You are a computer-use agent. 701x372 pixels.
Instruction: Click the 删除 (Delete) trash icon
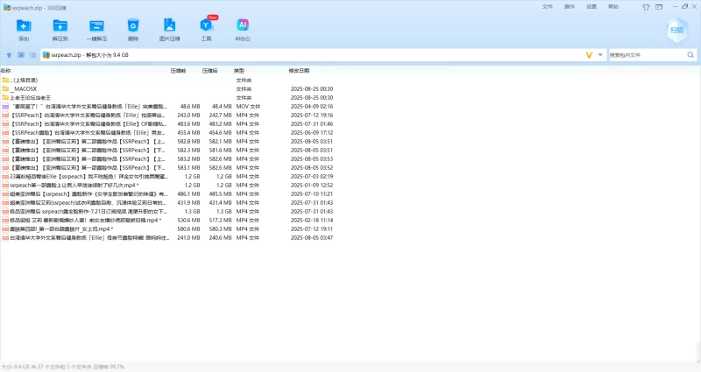(133, 25)
